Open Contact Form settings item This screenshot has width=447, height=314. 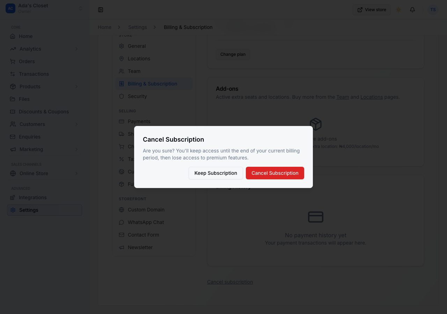point(154,235)
